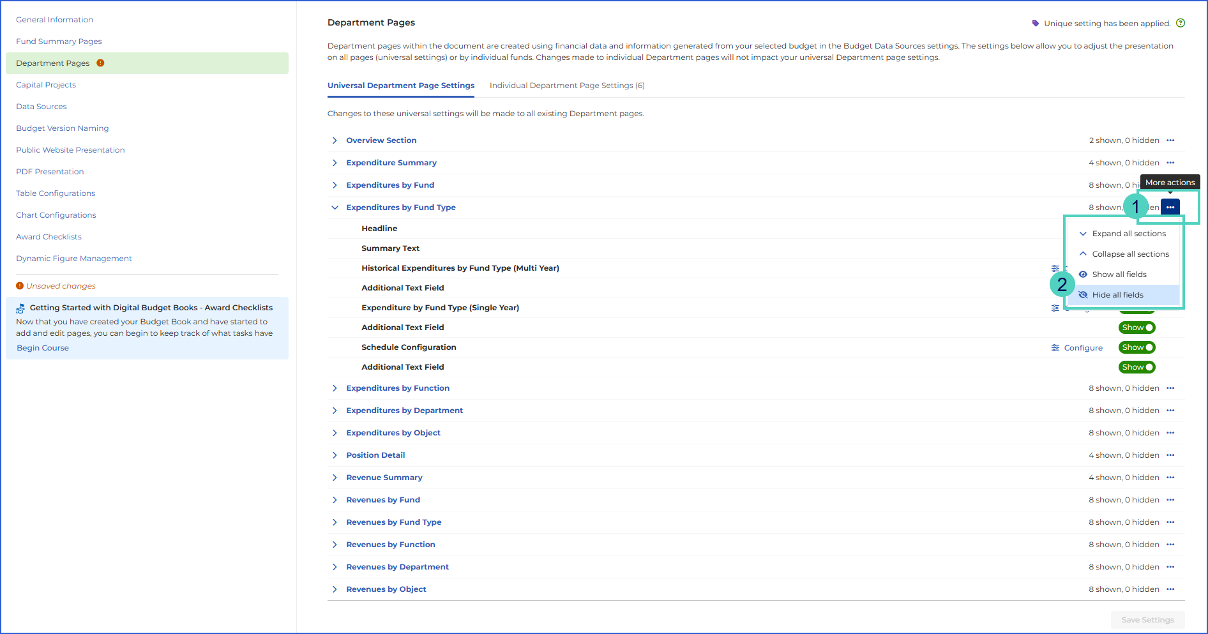Viewport: 1208px width, 634px height.
Task: Open the ellipsis menu for Revenue Summary
Action: (1170, 478)
